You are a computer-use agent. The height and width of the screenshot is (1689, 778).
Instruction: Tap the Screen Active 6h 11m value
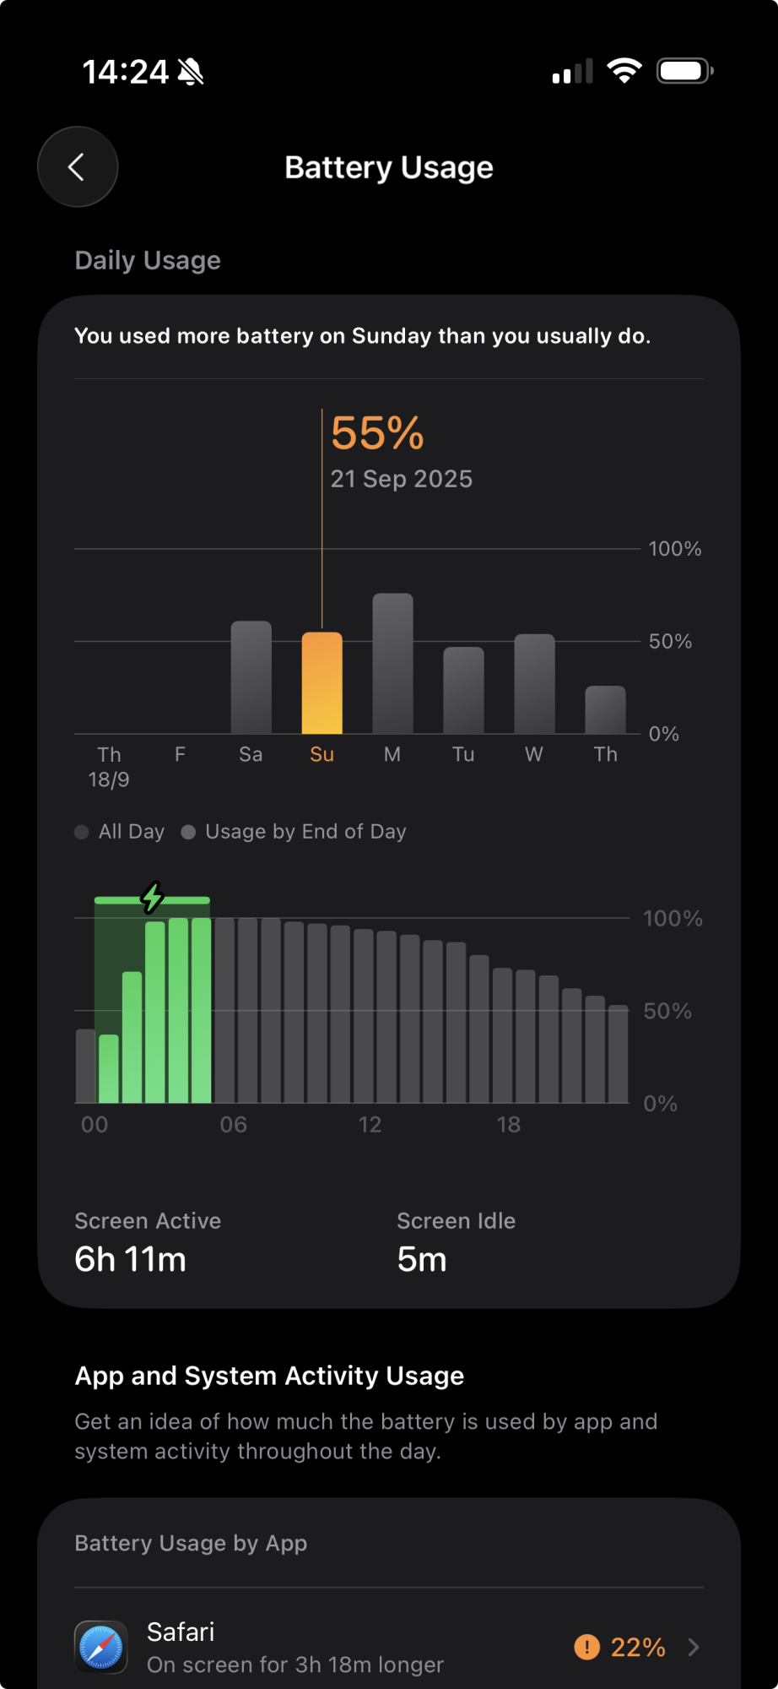click(131, 1260)
